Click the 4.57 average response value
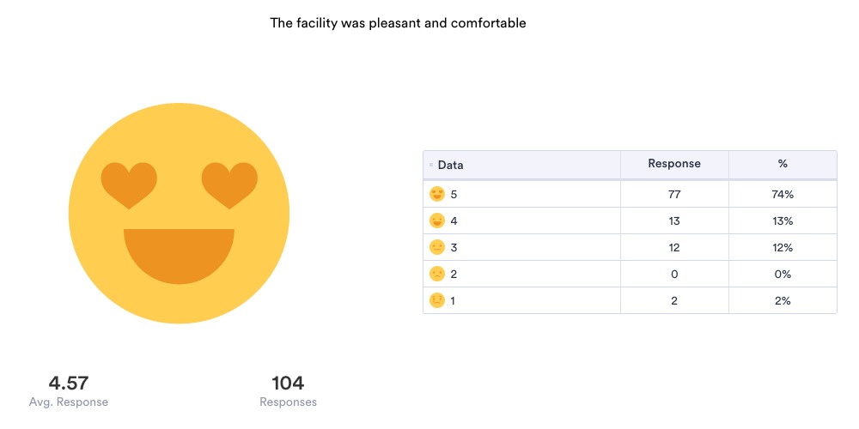The image size is (859, 429). 68,384
